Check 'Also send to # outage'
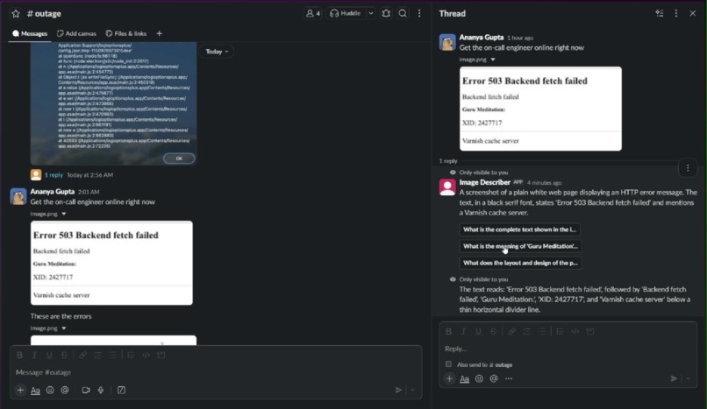The image size is (707, 409). pos(448,364)
